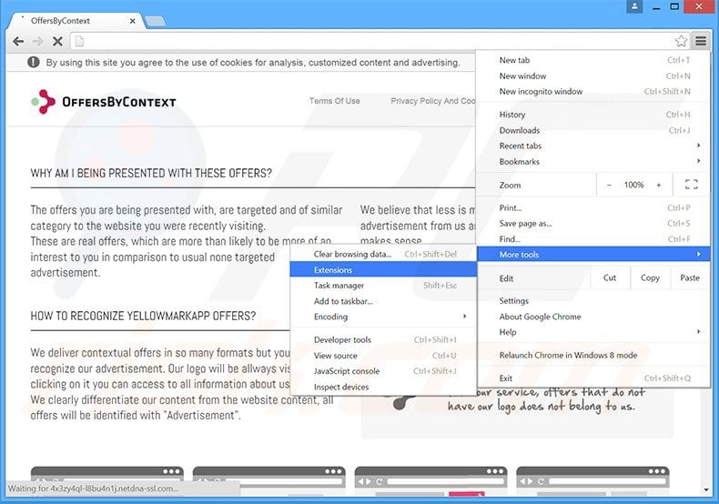Open Developer tools

(x=383, y=340)
